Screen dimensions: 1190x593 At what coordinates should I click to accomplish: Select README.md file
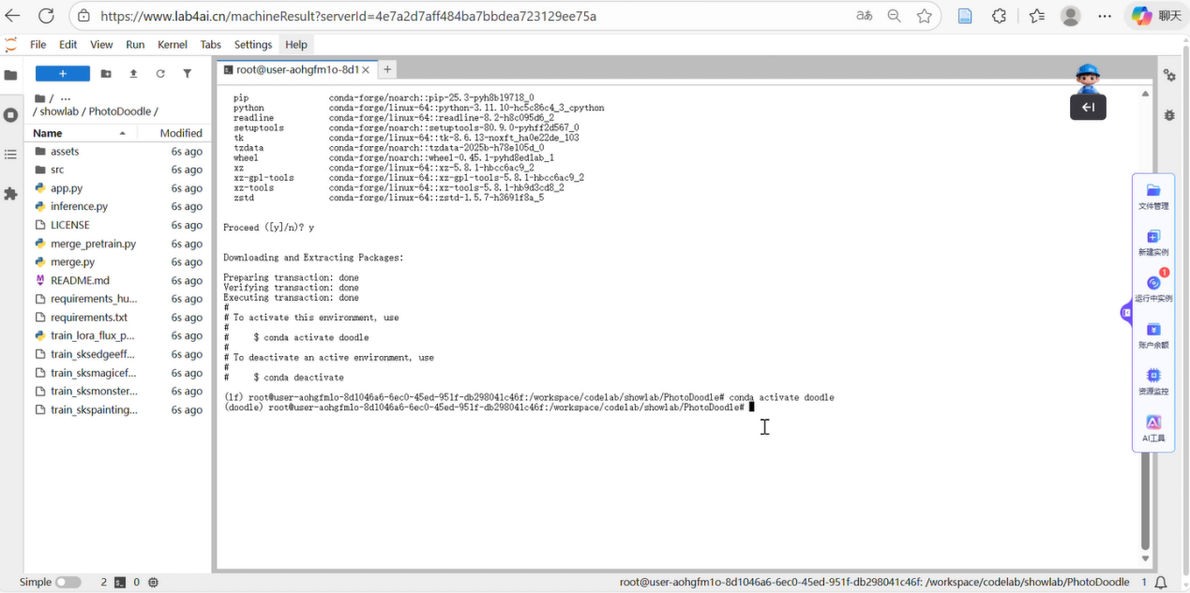coord(118,280)
